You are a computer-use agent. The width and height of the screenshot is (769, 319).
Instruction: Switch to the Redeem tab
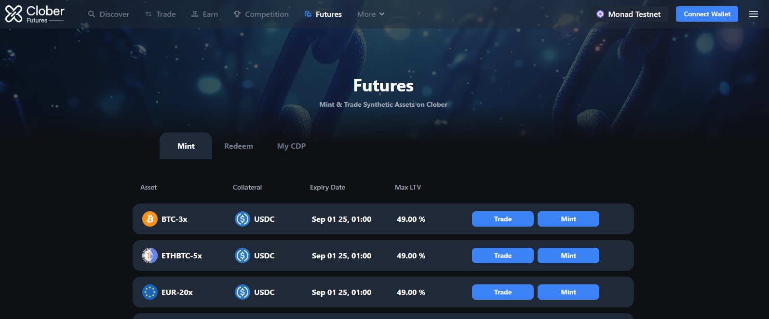tap(239, 146)
